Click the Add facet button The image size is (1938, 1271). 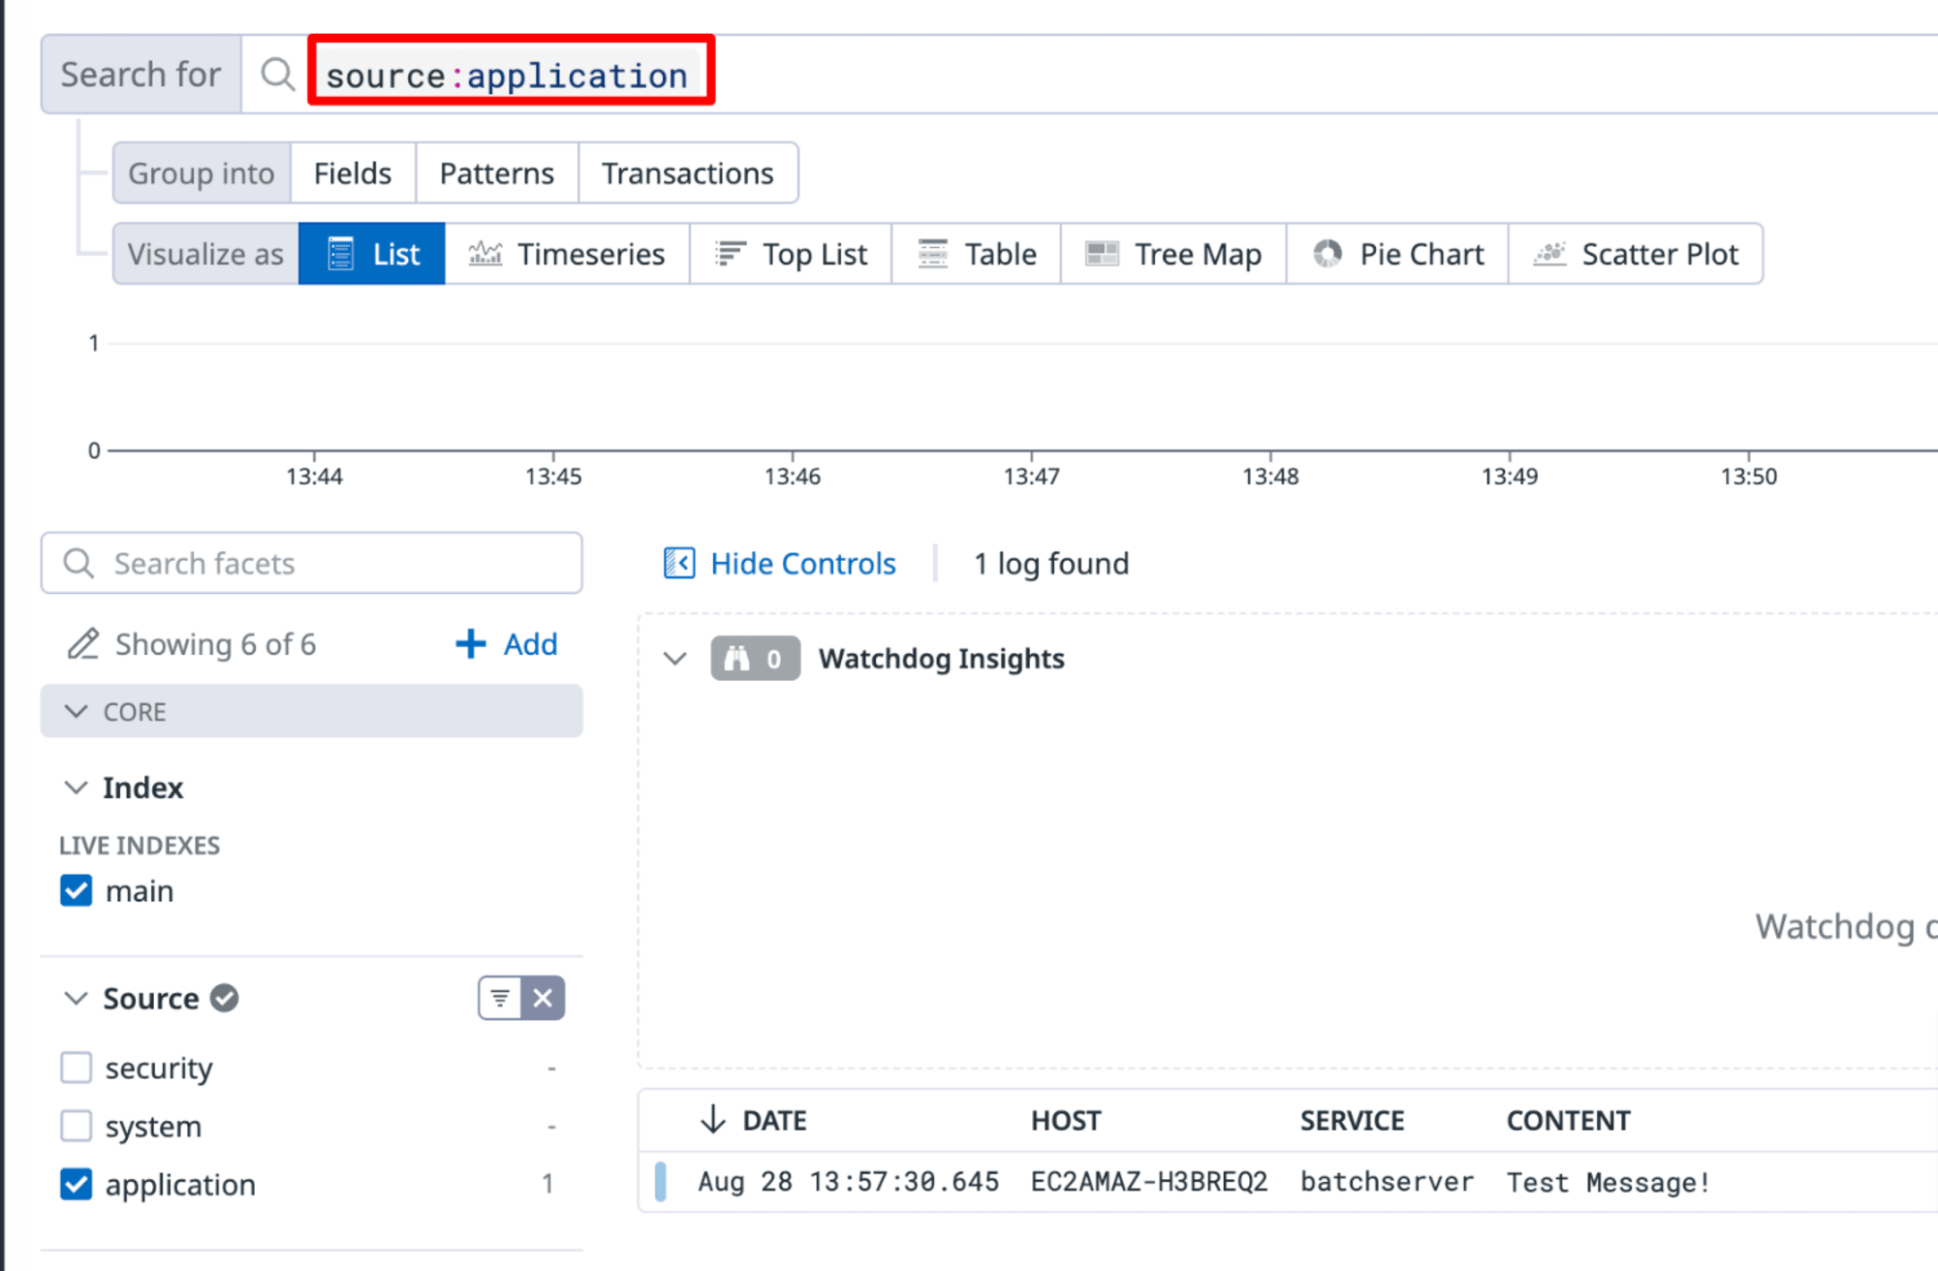point(507,644)
